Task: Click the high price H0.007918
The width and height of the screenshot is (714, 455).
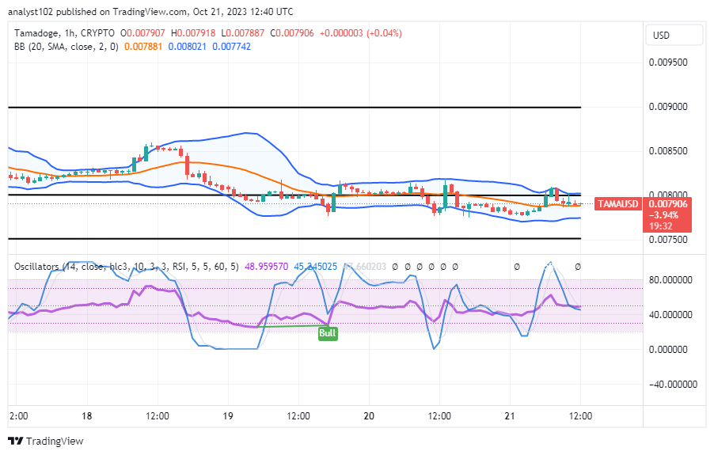Action: click(x=193, y=33)
